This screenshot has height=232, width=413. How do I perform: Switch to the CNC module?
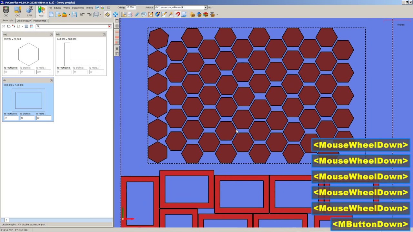tap(6, 11)
